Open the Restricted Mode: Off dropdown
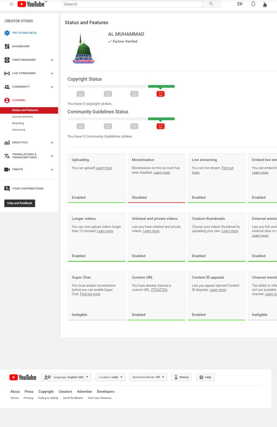277x427 pixels. click(149, 377)
